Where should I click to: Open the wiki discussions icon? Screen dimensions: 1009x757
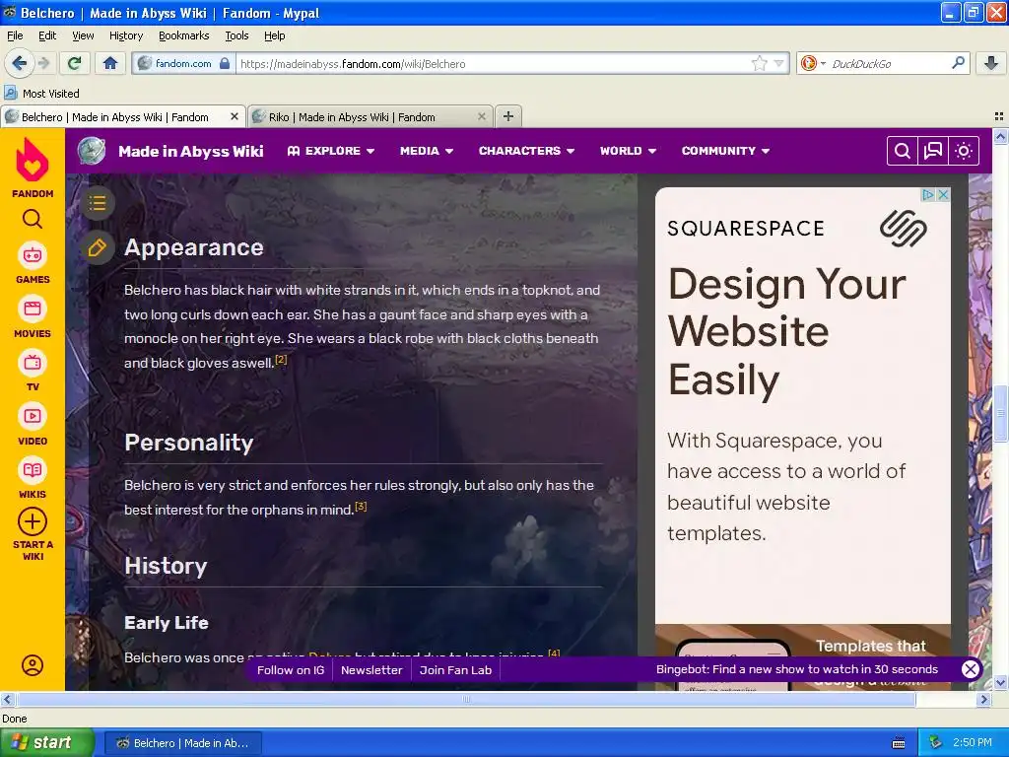click(x=932, y=151)
